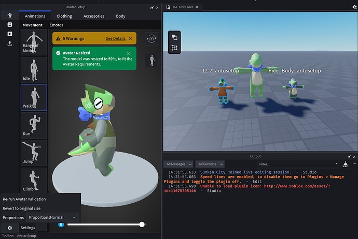Select the Walk animation thumbnail
Image resolution: width=358 pixels, height=239 pixels.
[x=34, y=98]
